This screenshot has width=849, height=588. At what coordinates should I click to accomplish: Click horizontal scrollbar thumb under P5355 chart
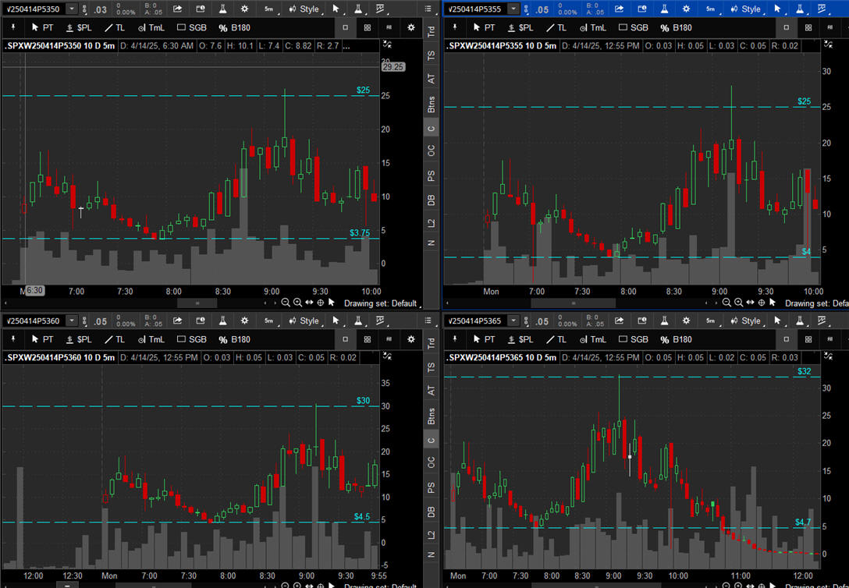pyautogui.click(x=573, y=303)
